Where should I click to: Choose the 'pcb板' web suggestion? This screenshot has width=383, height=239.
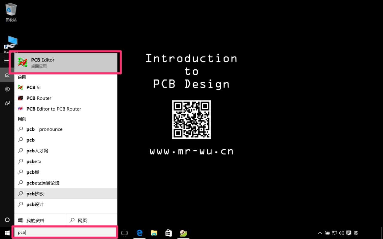click(66, 172)
